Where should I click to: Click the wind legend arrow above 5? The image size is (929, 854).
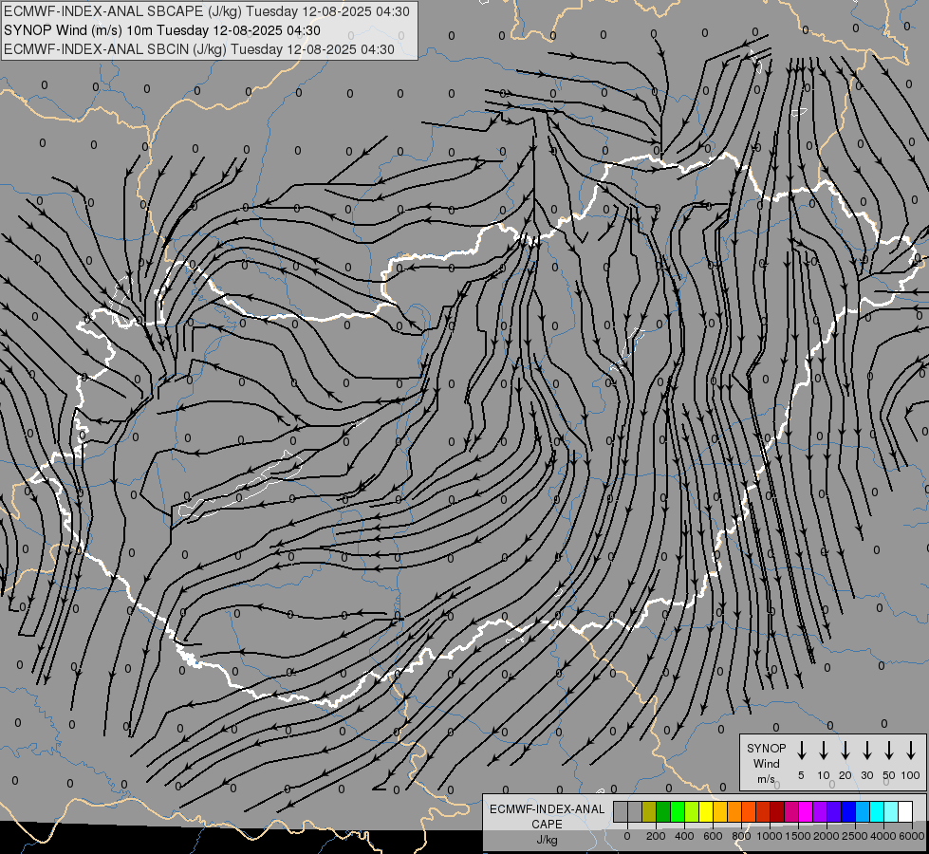pyautogui.click(x=801, y=751)
